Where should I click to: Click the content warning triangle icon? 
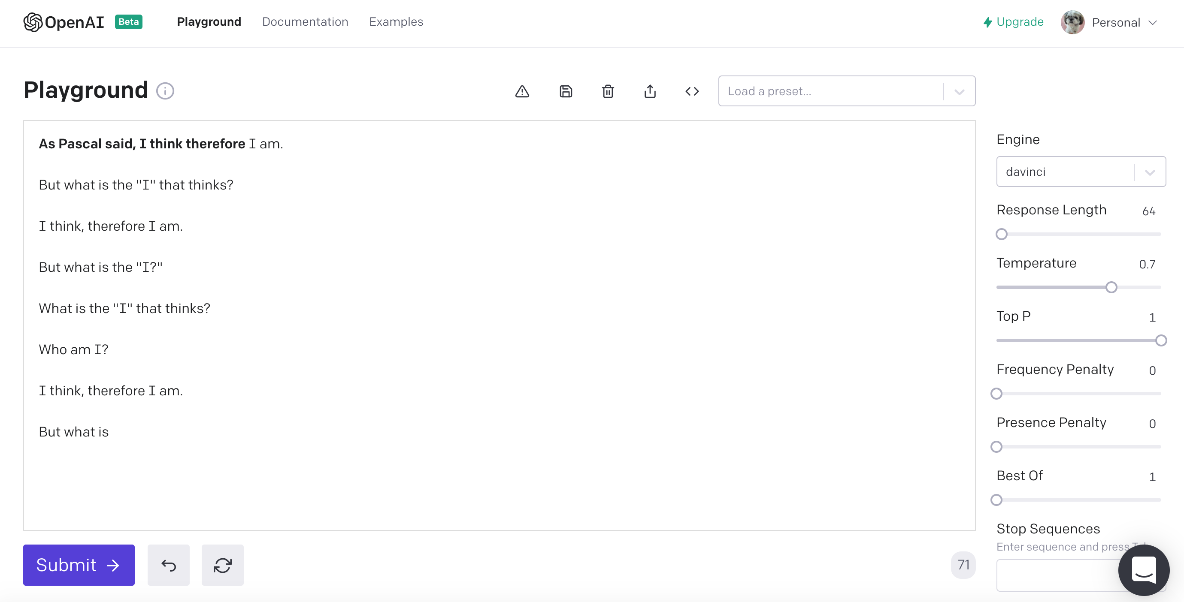tap(522, 91)
